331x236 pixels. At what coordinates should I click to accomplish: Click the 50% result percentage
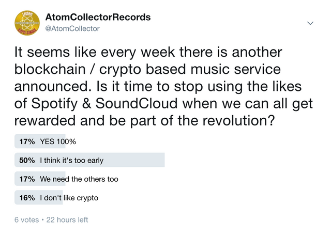click(27, 161)
